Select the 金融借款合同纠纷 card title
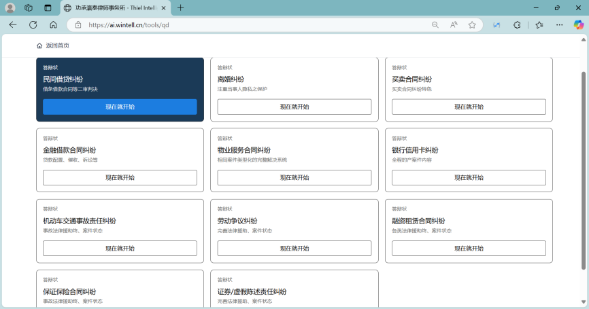The image size is (589, 309). point(69,150)
